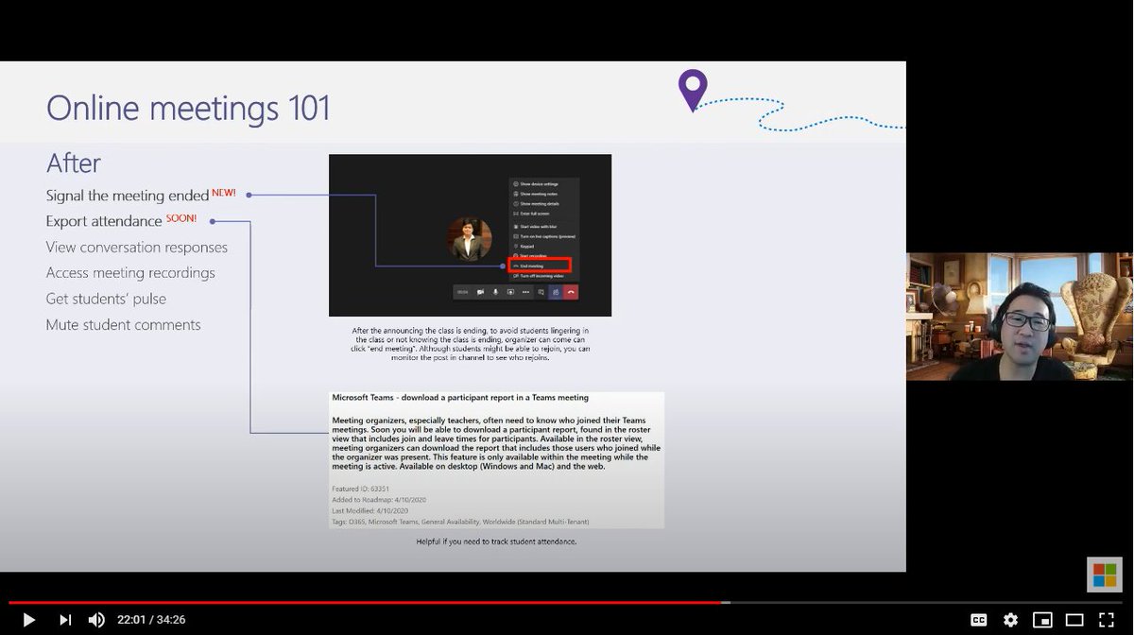The image size is (1134, 635).
Task: Click 'Access meeting recordings' bullet
Action: tap(130, 273)
